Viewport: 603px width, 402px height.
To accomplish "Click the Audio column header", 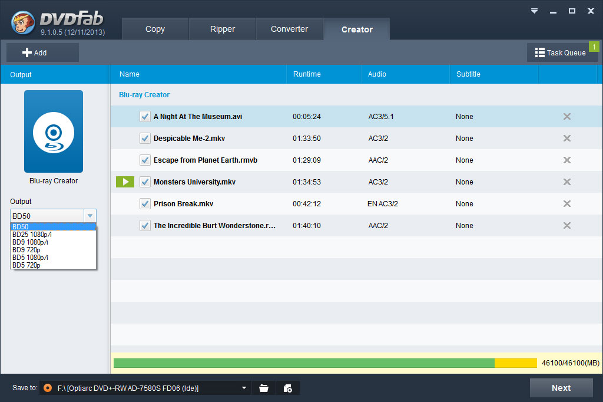I will (406, 74).
